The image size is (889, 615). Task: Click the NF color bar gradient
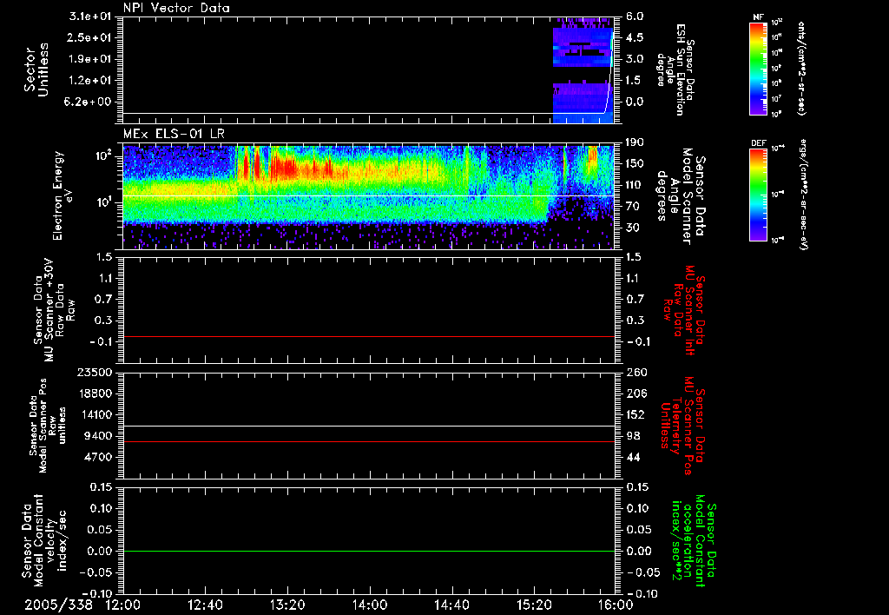pos(759,68)
